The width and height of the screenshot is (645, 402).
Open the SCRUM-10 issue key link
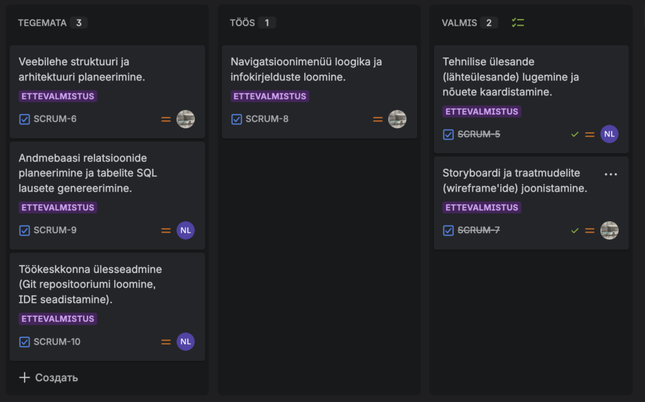57,342
